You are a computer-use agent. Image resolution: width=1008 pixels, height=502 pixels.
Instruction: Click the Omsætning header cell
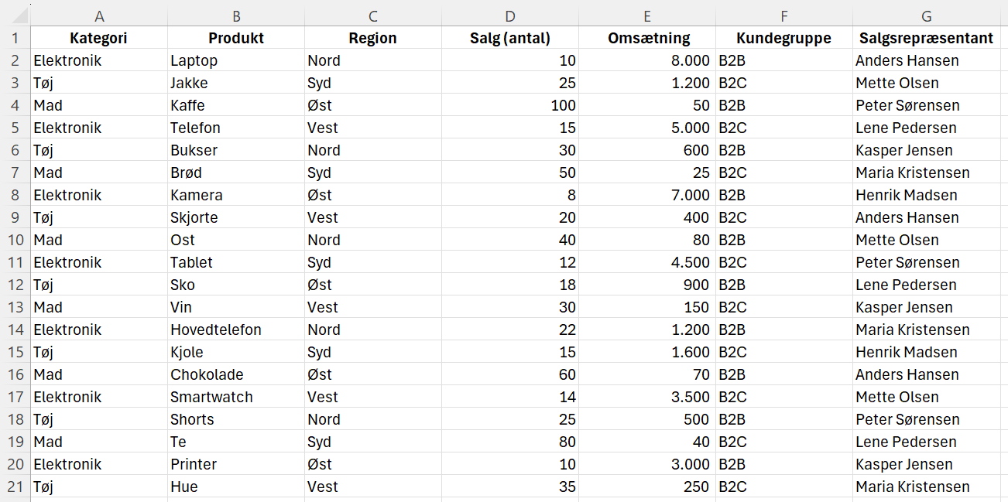click(x=647, y=38)
